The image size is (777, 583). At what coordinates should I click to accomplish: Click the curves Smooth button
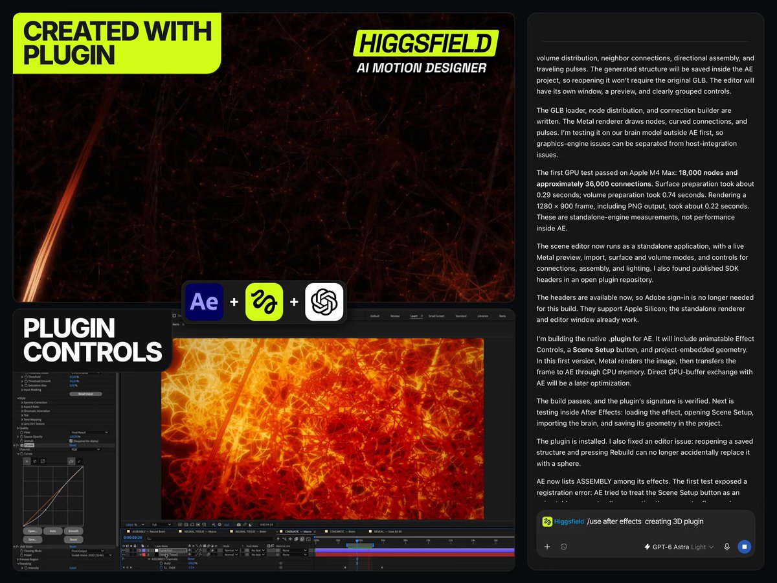74,531
